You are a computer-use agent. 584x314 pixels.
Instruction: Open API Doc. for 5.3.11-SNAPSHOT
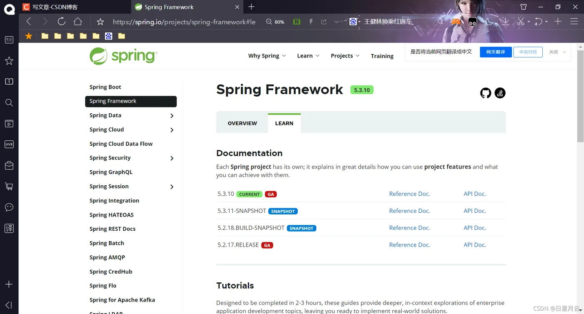click(475, 211)
